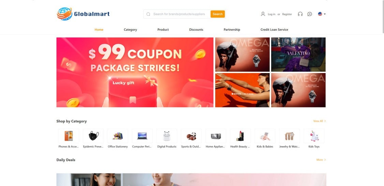Image resolution: width=384 pixels, height=186 pixels.
Task: Open the Home Appliances microwave category
Action: pos(216,136)
